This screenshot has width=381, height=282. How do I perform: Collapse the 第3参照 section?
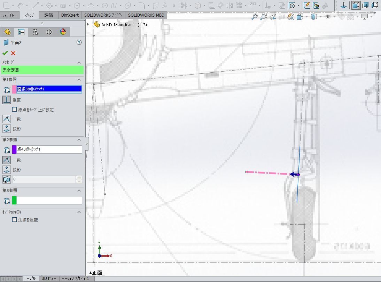tap(79, 191)
